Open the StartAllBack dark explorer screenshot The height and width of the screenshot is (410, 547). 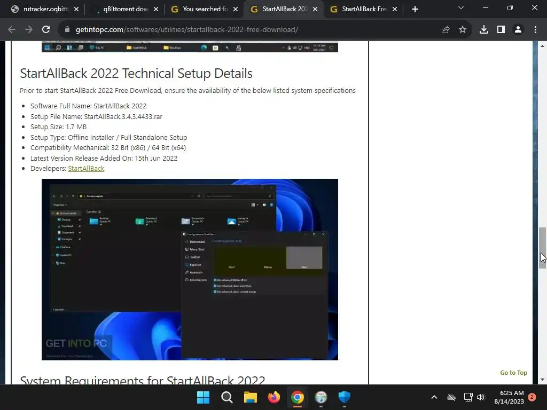(190, 270)
